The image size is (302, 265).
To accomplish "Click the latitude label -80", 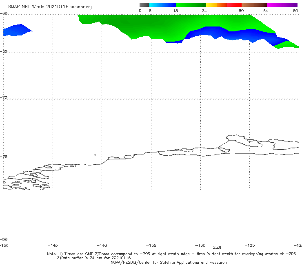I will click(x=4, y=239).
